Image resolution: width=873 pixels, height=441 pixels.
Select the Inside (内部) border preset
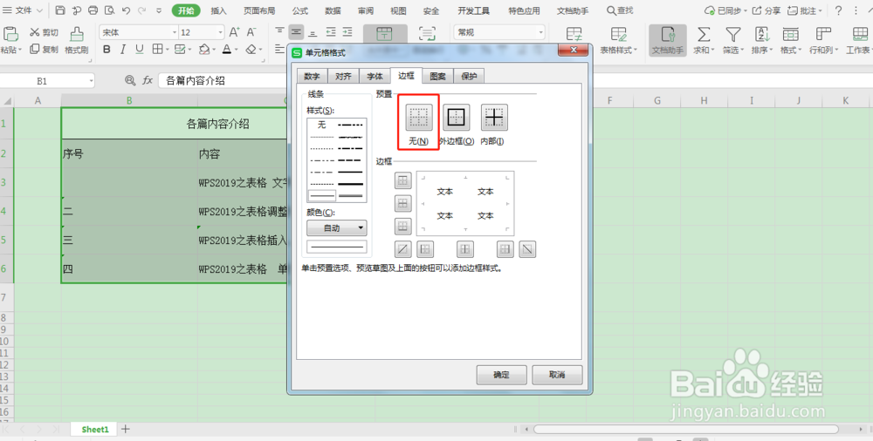pos(494,118)
